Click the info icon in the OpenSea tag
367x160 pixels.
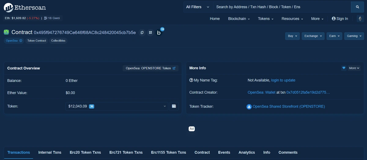tap(21, 41)
